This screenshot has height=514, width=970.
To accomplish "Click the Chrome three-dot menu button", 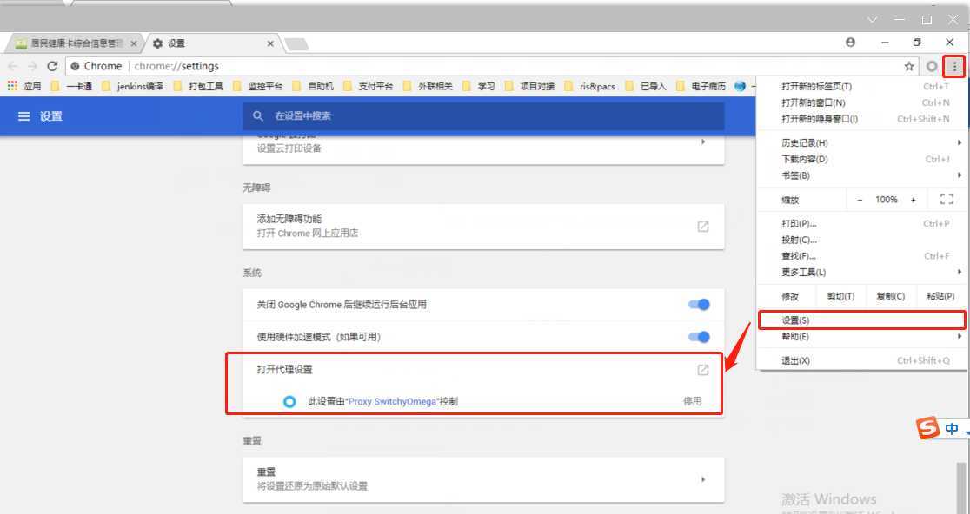I will (x=954, y=66).
